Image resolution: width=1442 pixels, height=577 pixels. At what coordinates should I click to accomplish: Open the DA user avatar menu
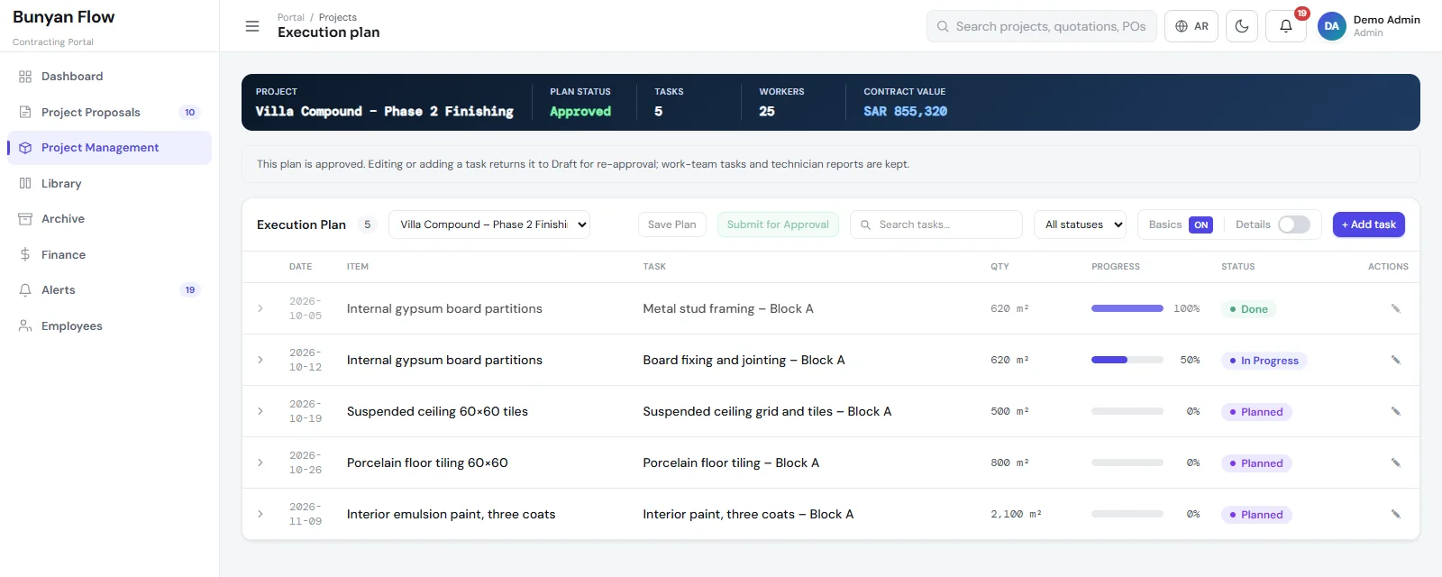(x=1332, y=26)
